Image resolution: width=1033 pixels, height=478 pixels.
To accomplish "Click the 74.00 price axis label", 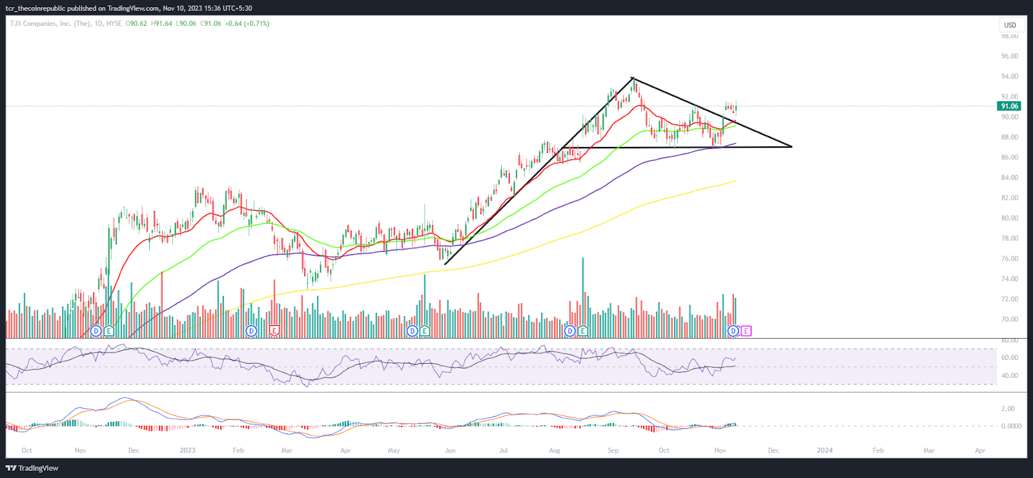I will pos(1009,279).
